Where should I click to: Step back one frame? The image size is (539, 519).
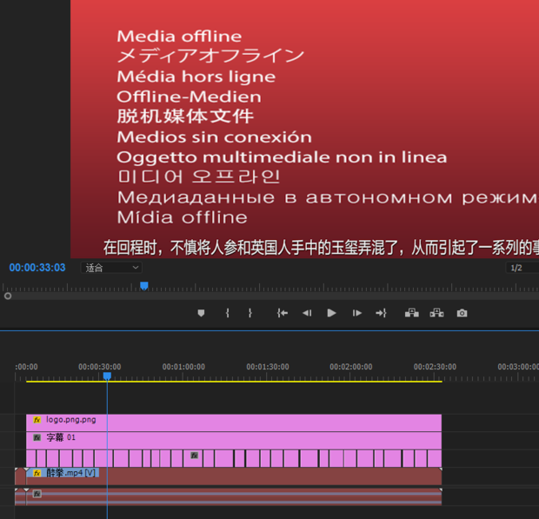click(x=307, y=313)
